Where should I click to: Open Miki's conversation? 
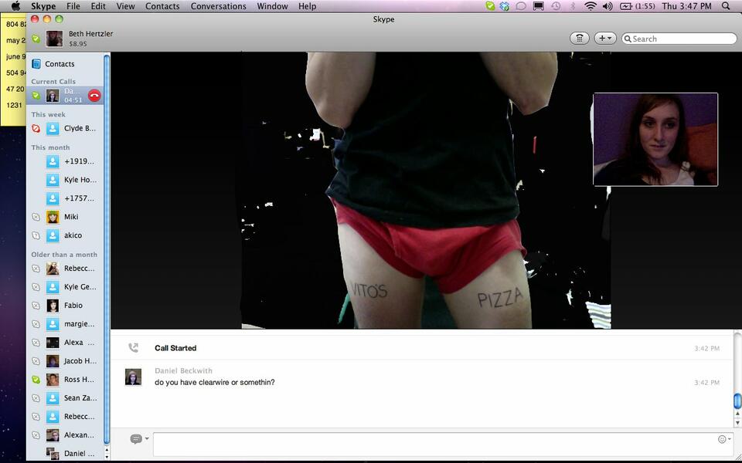[65, 217]
